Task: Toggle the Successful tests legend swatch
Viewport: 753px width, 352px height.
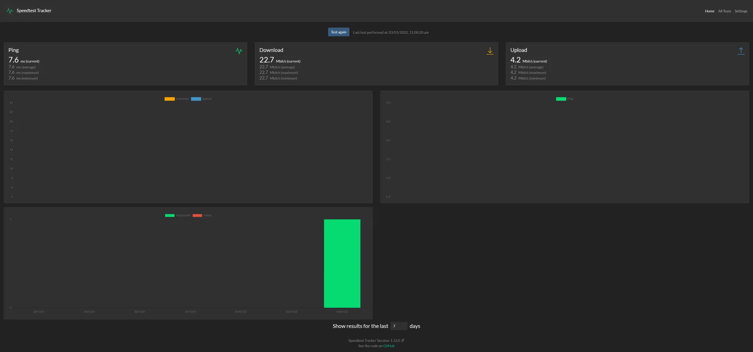Action: (170, 215)
